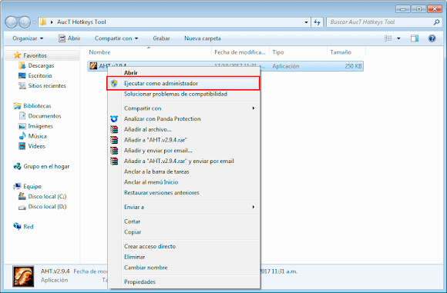The image size is (447, 293).
Task: Expand Compartir con submenu in context menu
Action: pos(184,108)
